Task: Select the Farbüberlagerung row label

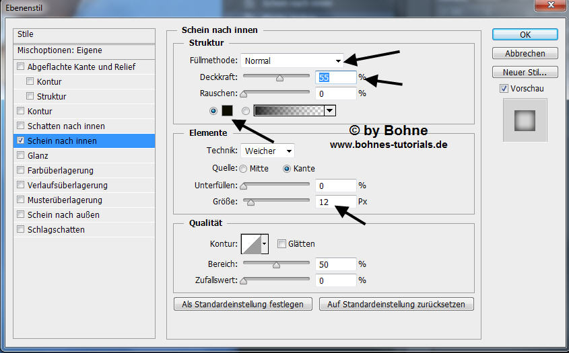Action: [60, 171]
